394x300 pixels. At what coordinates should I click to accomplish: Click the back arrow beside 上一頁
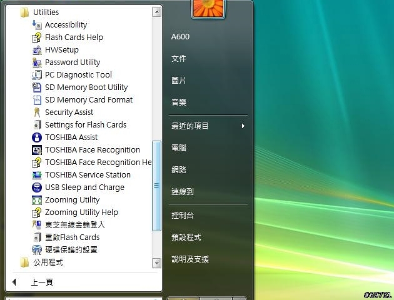point(14,282)
